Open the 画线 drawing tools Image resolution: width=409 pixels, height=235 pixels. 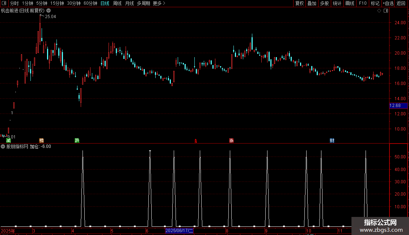(x=350, y=3)
